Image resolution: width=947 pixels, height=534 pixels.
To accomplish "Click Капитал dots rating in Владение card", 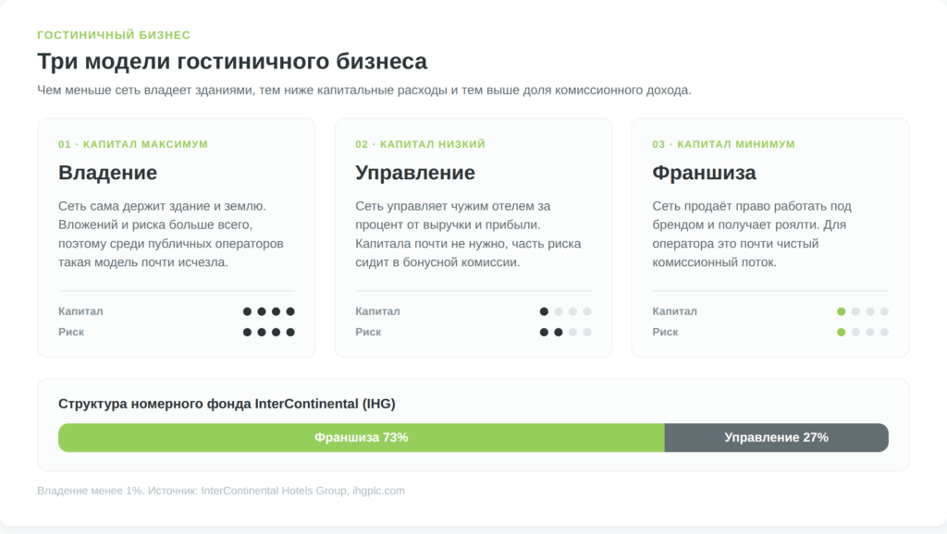I will click(x=269, y=311).
